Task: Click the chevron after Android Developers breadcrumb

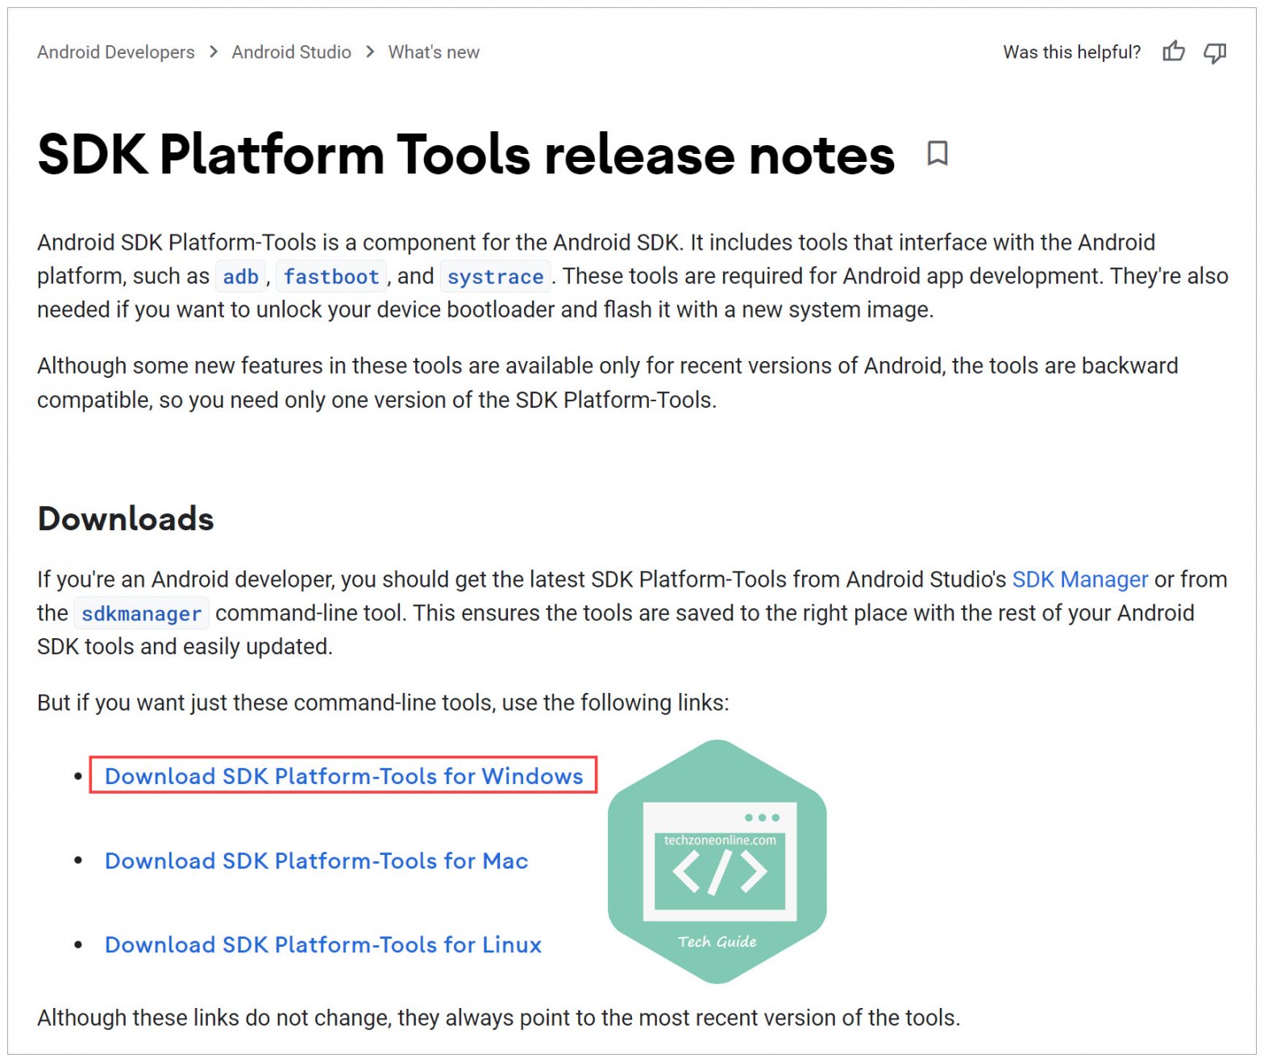Action: click(214, 52)
